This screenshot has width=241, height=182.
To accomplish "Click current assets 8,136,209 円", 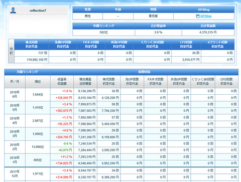I will click(87, 91).
